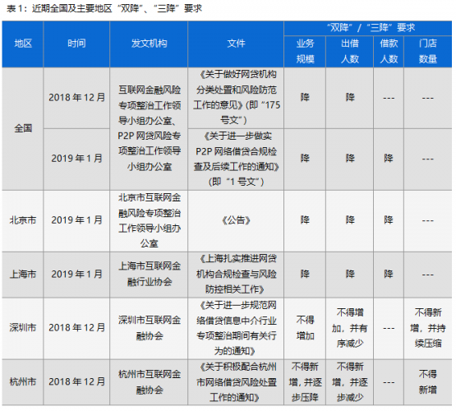
Task: Click the 地区 column header
Action: (x=23, y=44)
